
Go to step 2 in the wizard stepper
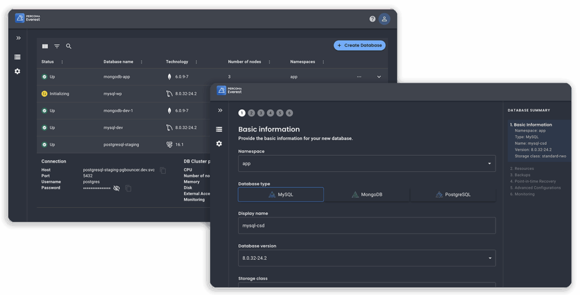tap(251, 113)
